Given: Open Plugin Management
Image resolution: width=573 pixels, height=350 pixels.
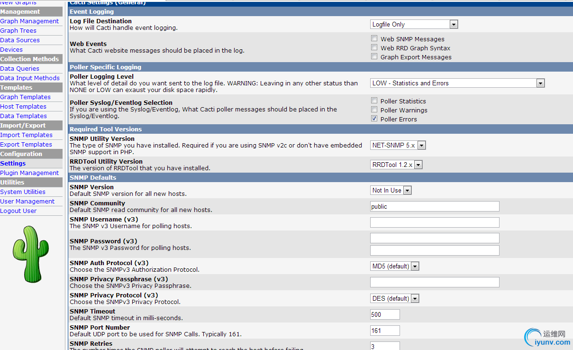Looking at the screenshot, I should (29, 173).
